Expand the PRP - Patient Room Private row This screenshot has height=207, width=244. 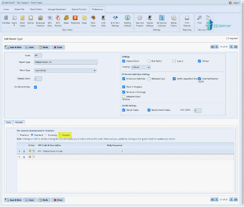(x=19, y=151)
